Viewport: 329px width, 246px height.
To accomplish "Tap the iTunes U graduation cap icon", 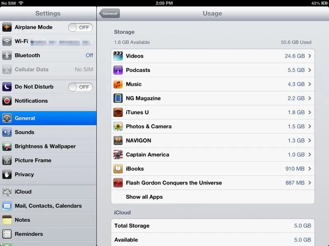I will 118,112.
